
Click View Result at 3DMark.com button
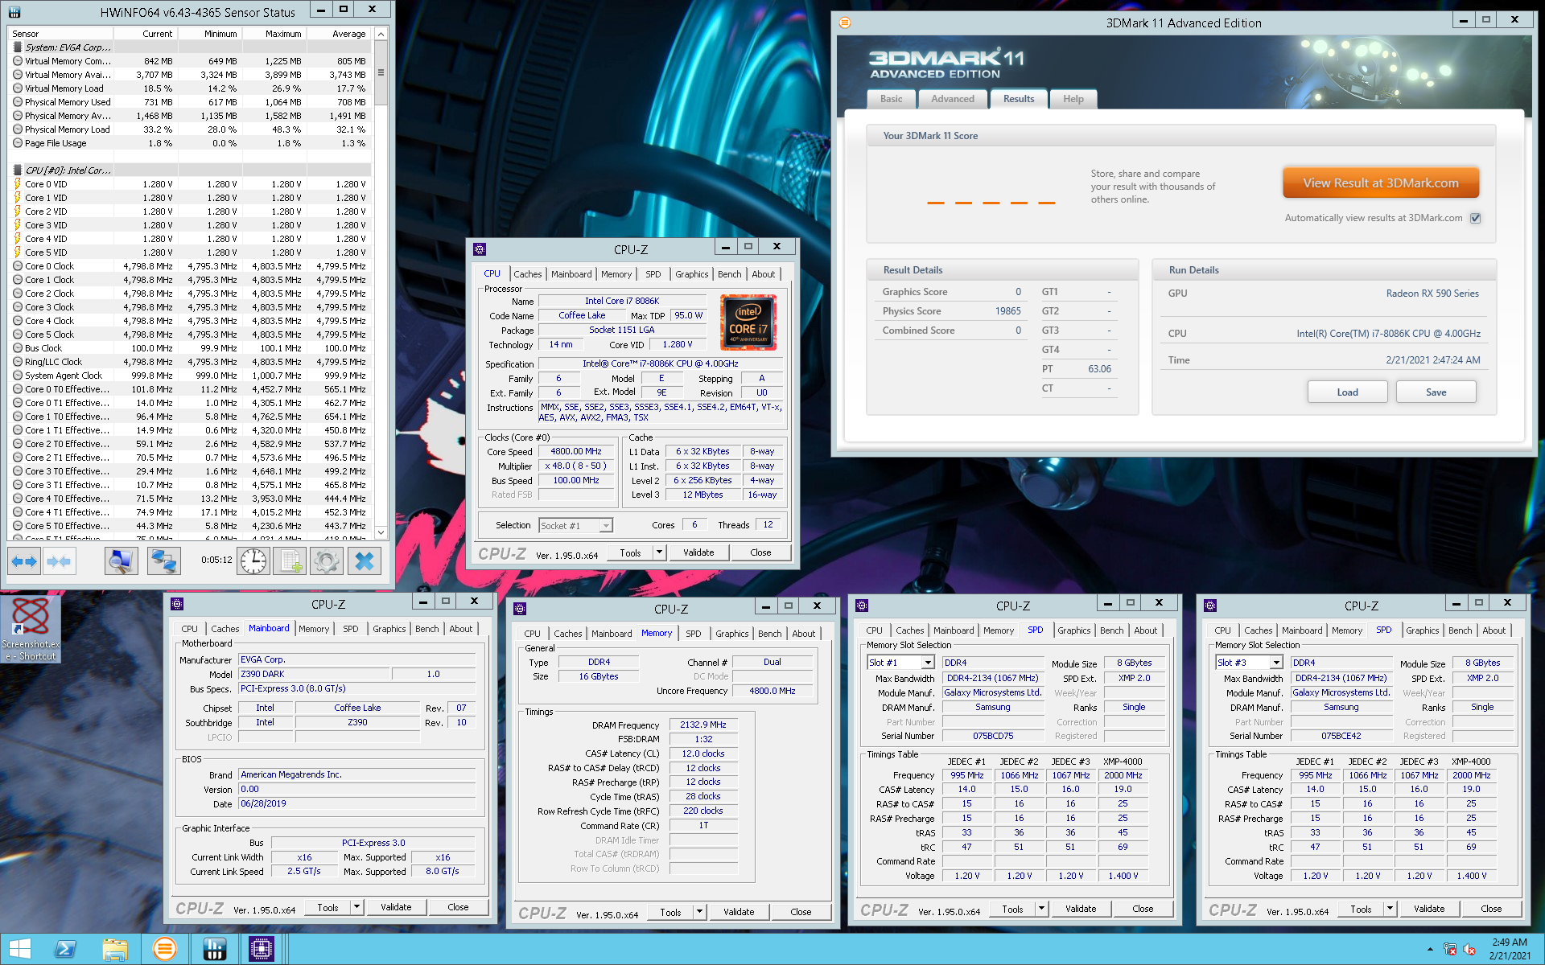click(1381, 183)
